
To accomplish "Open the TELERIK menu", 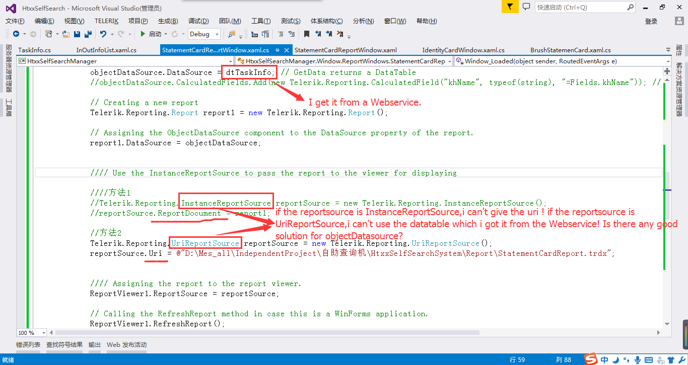I will point(106,21).
